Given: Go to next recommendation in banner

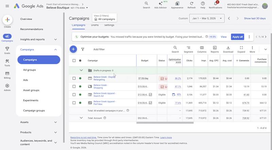Looking at the screenshot, I should point(266,37).
